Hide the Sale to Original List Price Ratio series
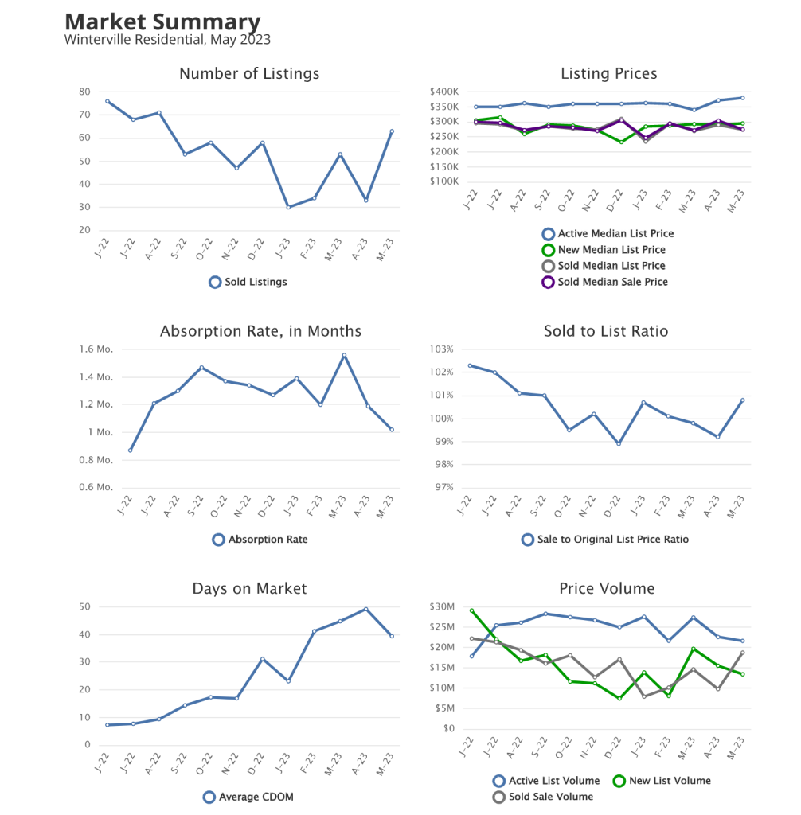801x815 pixels. tap(612, 540)
